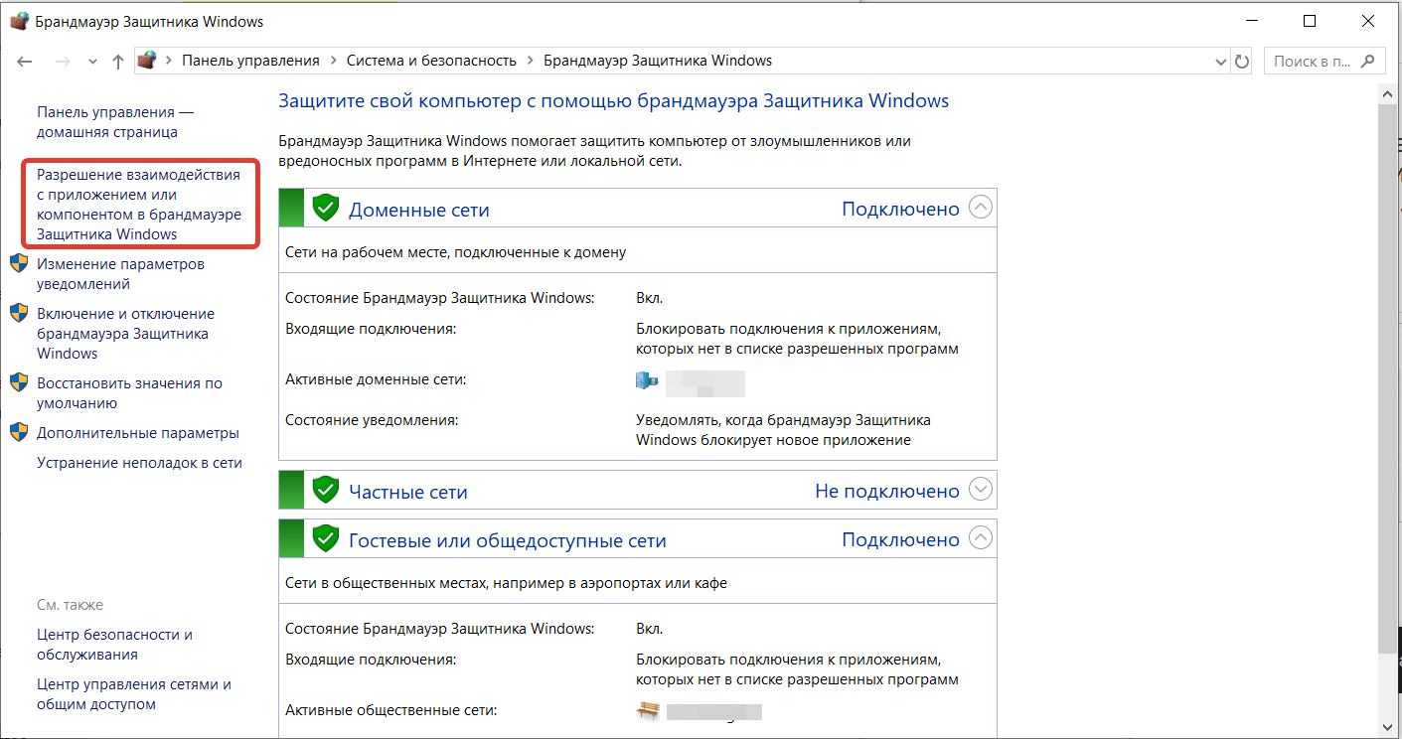Click the Доменные сети heading
The width and height of the screenshot is (1402, 739).
coord(418,210)
